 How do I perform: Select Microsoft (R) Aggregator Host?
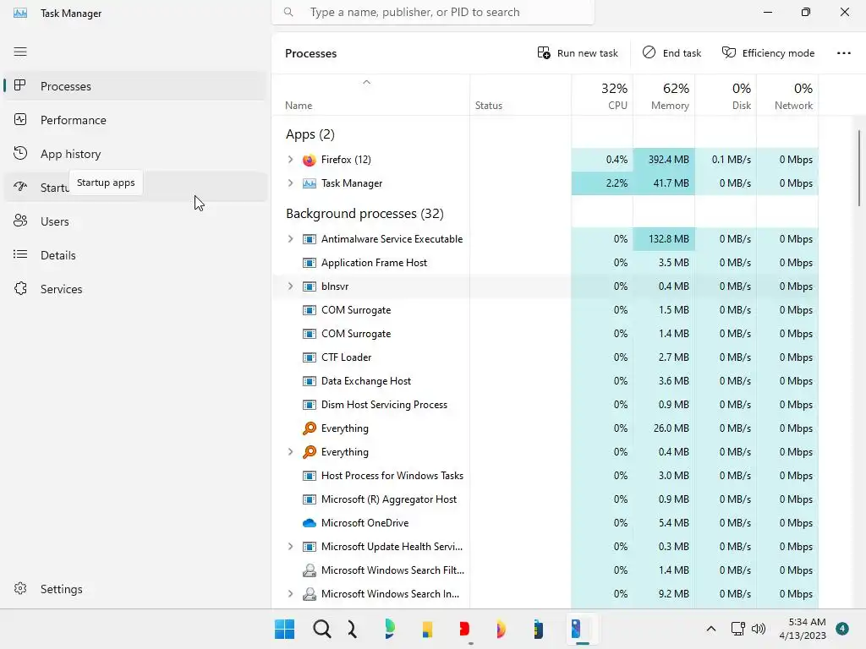click(545, 499)
